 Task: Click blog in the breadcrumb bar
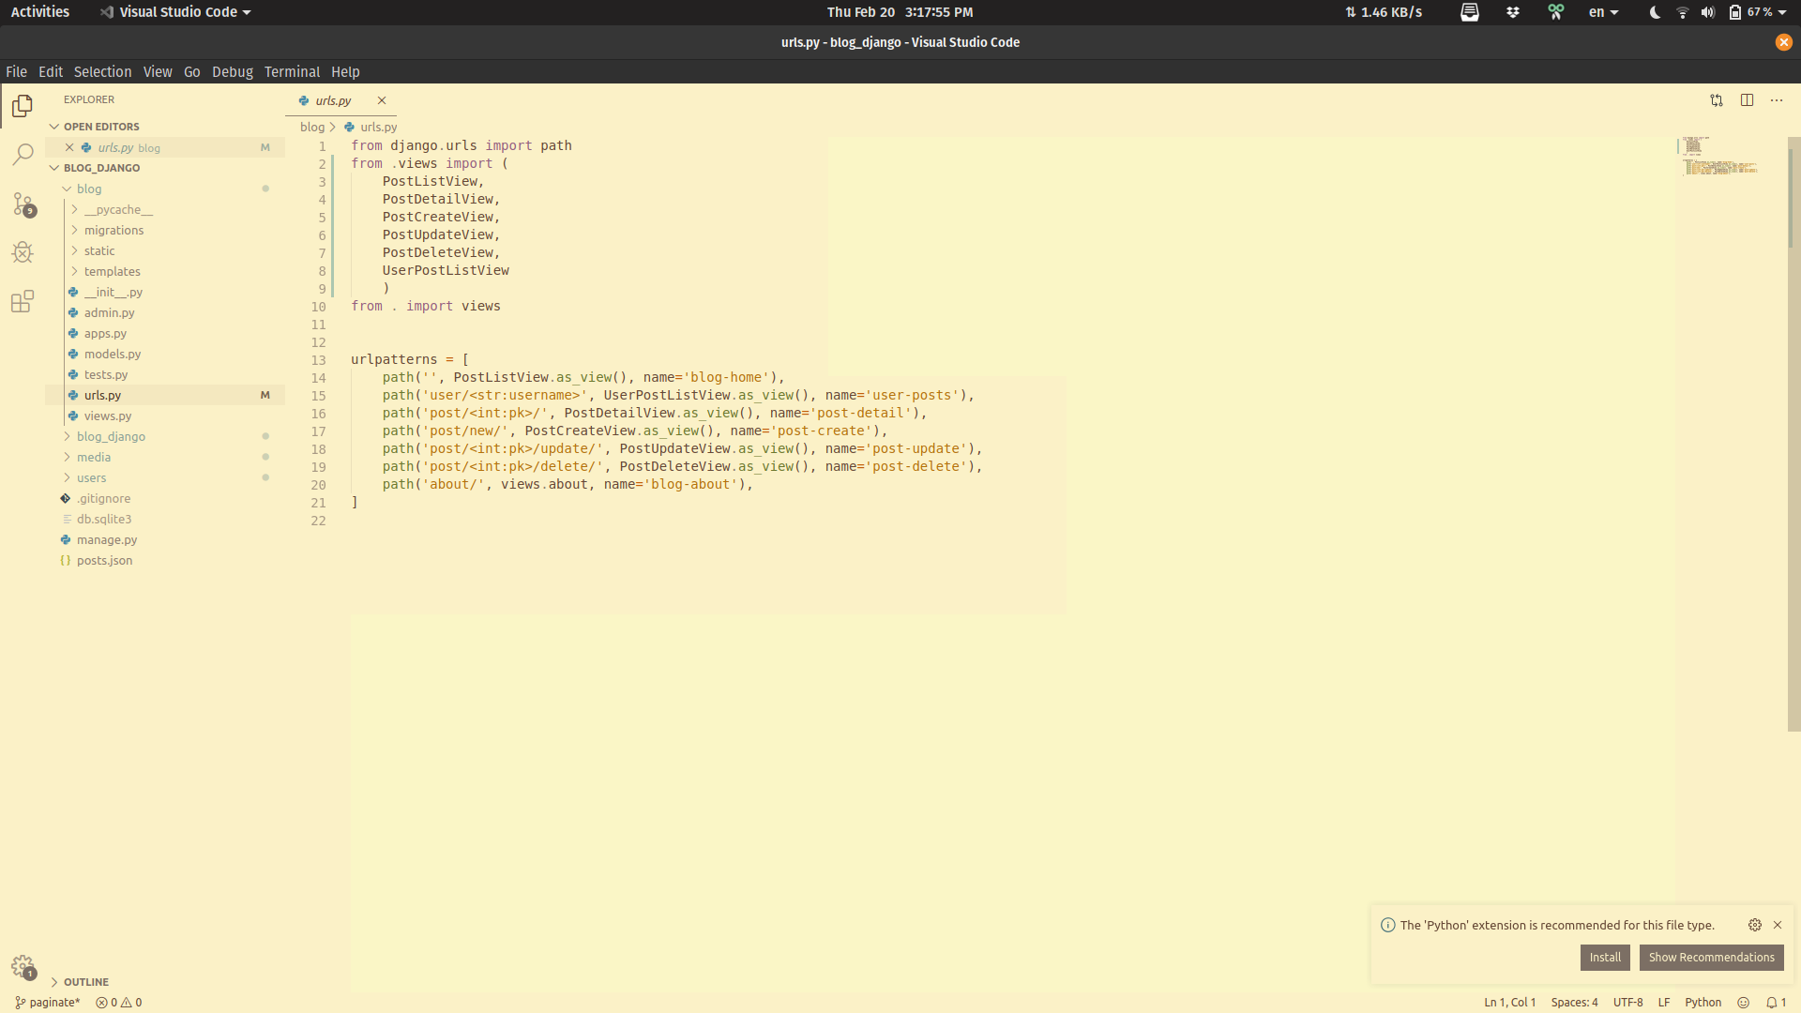click(x=312, y=127)
